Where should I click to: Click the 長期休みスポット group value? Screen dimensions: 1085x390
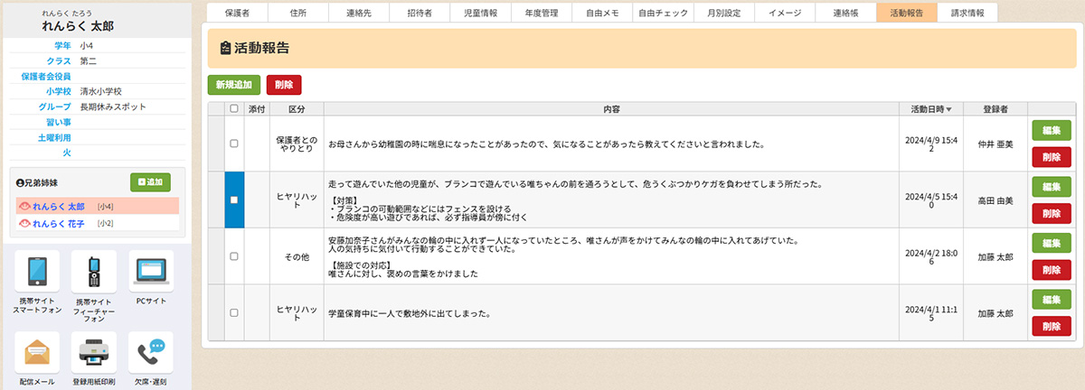112,107
